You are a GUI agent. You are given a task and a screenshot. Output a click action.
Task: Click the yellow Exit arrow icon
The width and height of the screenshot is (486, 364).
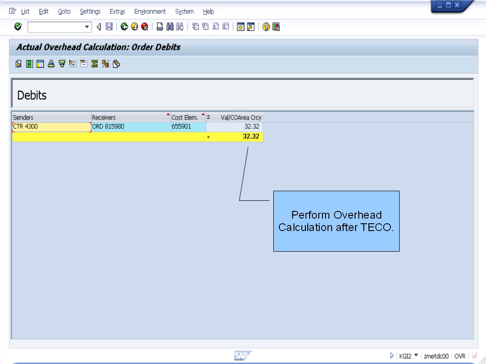135,27
